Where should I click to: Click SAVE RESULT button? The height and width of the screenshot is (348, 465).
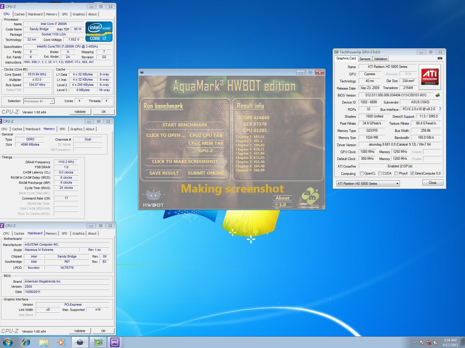(x=164, y=173)
